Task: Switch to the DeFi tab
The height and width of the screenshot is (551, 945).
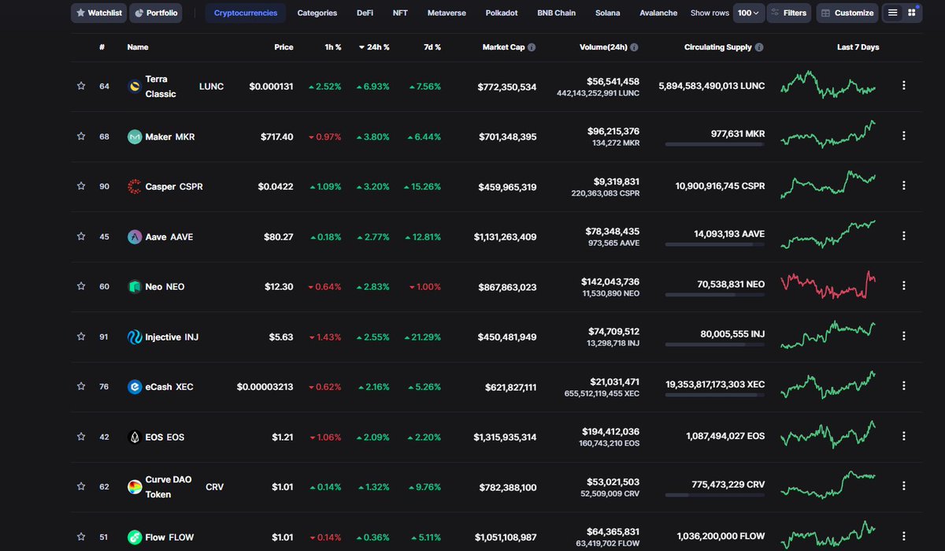Action: (365, 13)
